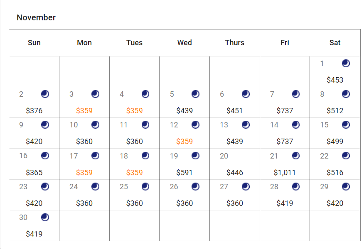The image size is (364, 249).
Task: Pick the $446 price on November 20
Action: pos(235,172)
